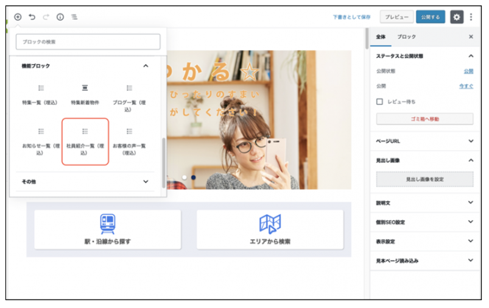489x308 pixels.
Task: Expand the 個別SEO設定 panel
Action: (470, 222)
